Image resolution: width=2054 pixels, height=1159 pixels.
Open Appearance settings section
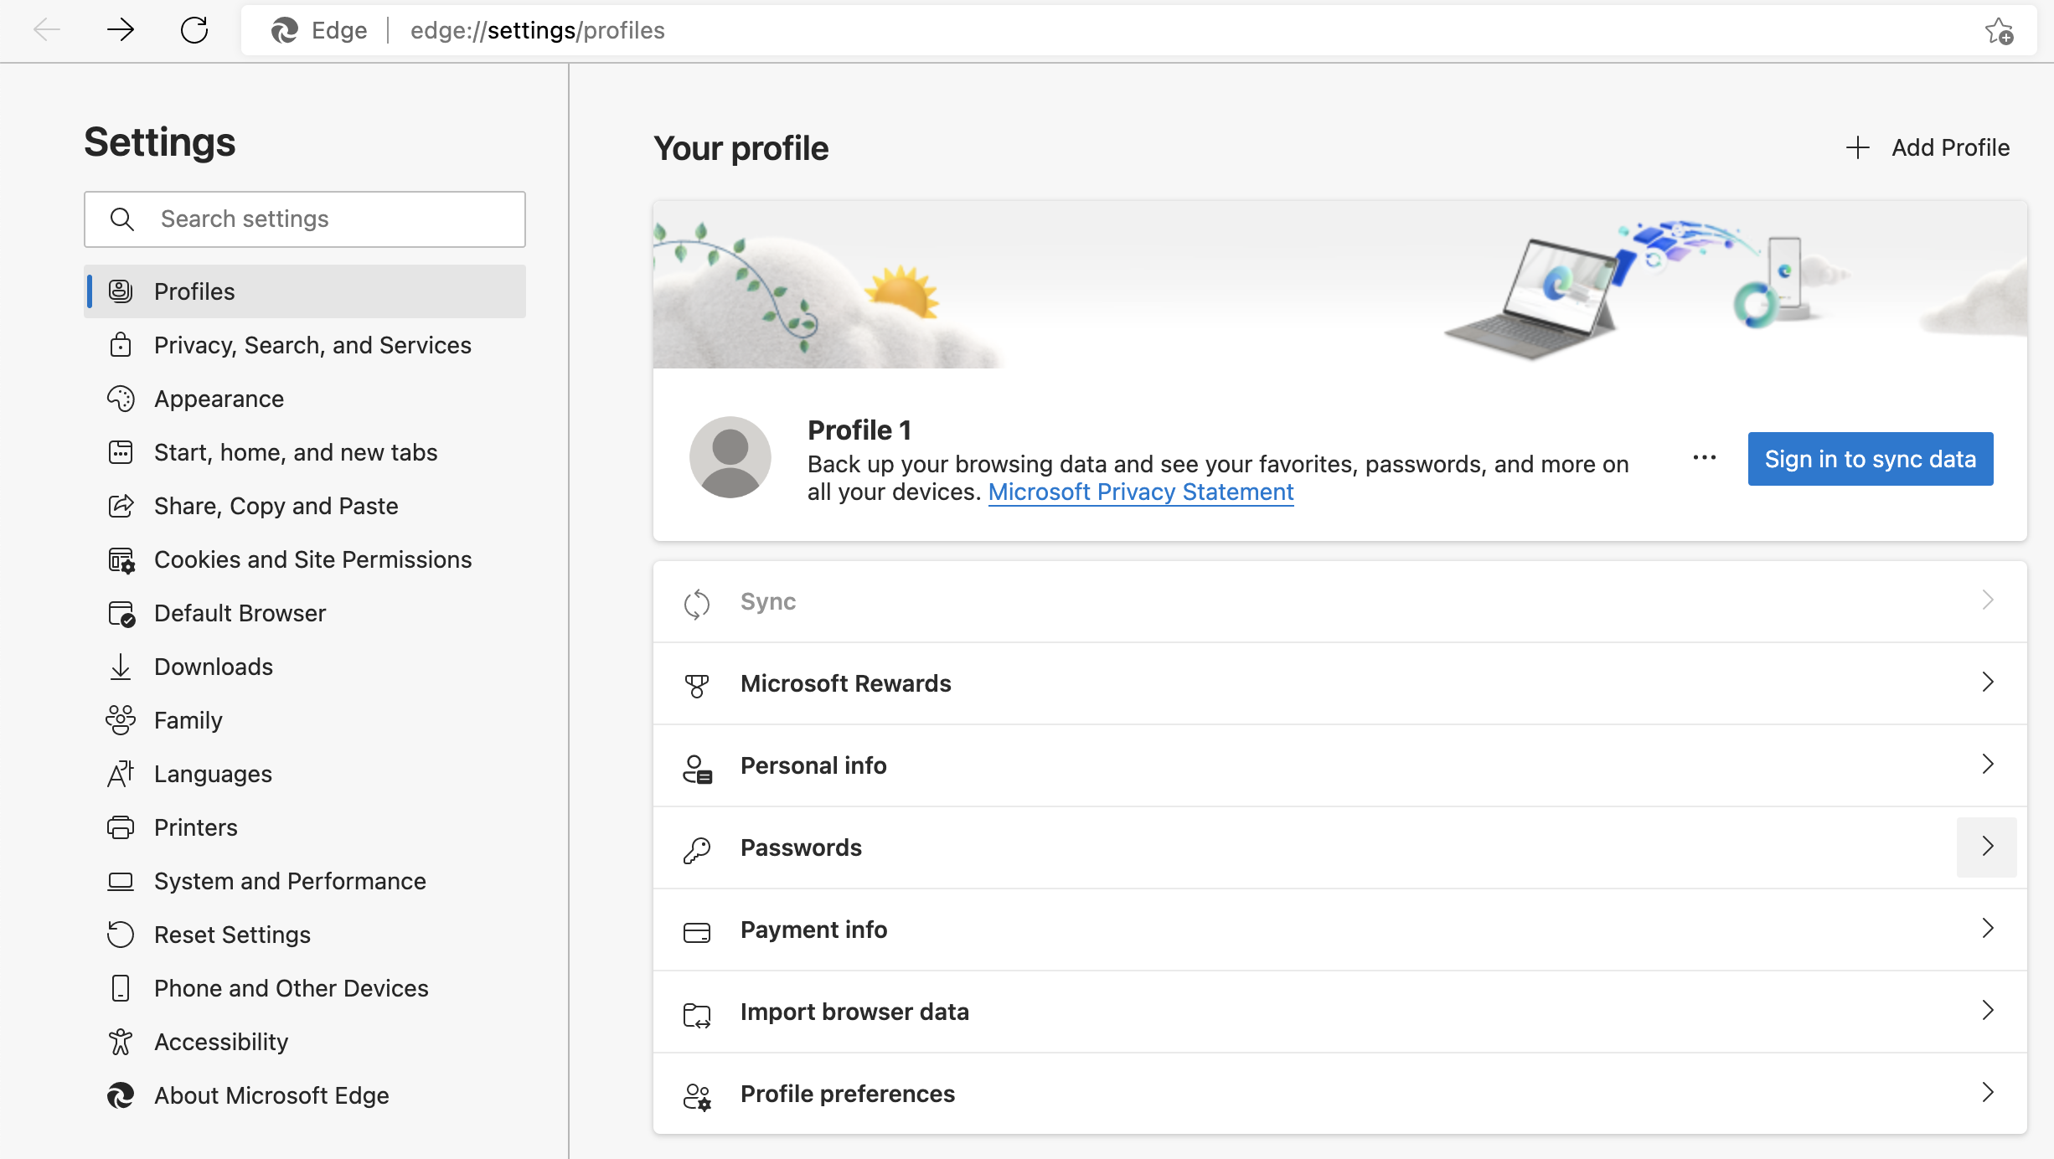[305, 399]
